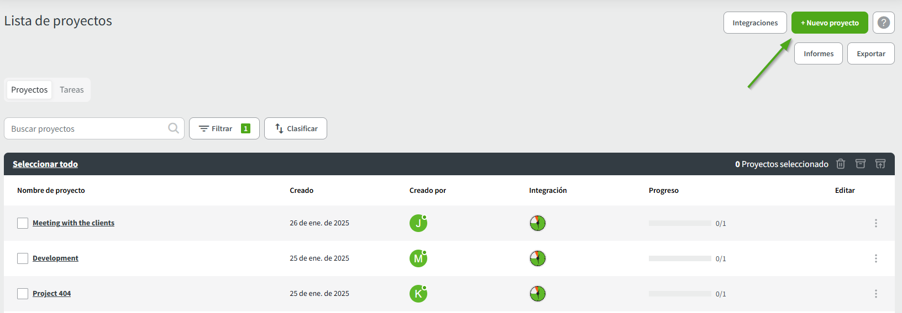902x313 pixels.
Task: Click the green J creator avatar
Action: tap(418, 223)
